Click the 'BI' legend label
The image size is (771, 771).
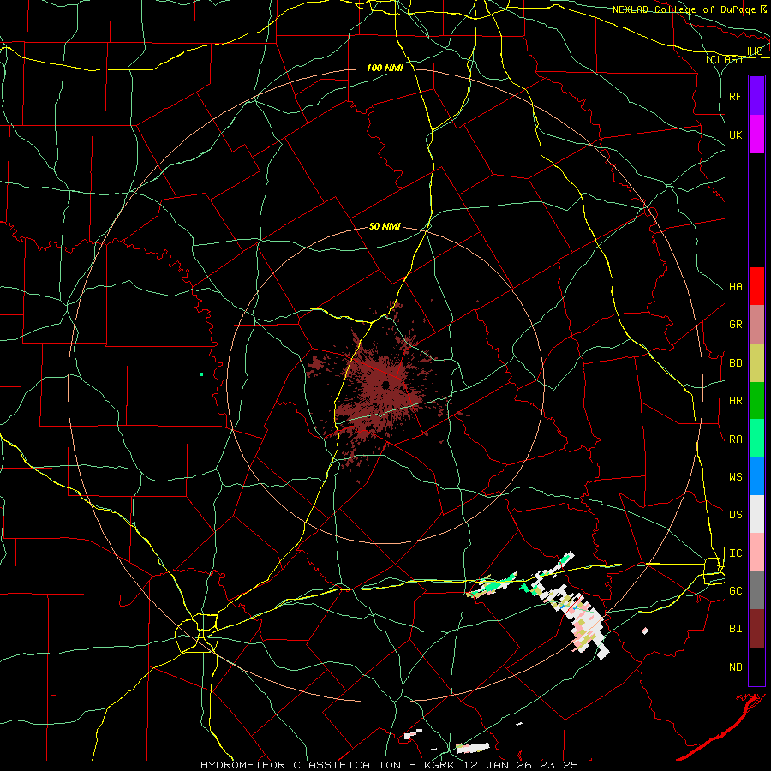pos(735,629)
